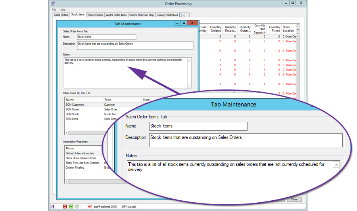Minimize the Tab Maintenance window

(x=177, y=23)
